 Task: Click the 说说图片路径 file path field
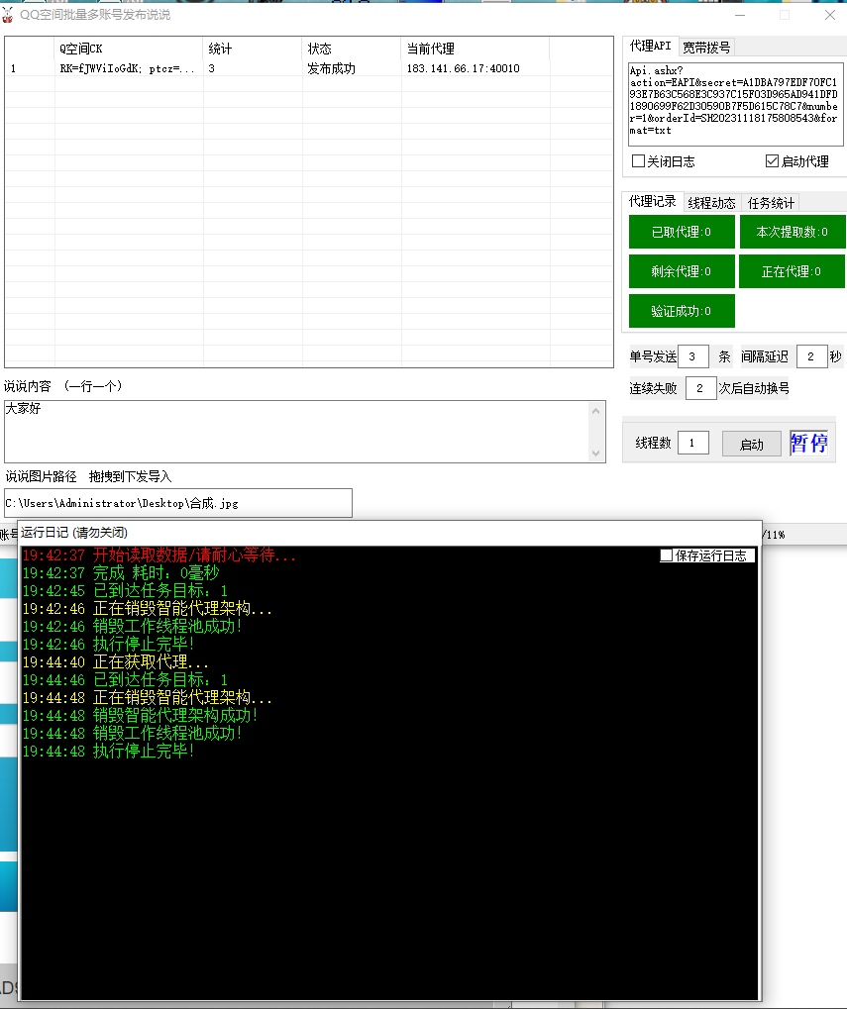tap(178, 503)
